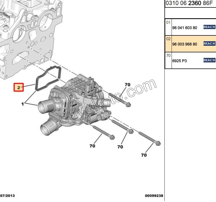Select part number 98 041 603 80
Screen dimensions: 216x202
185,28
